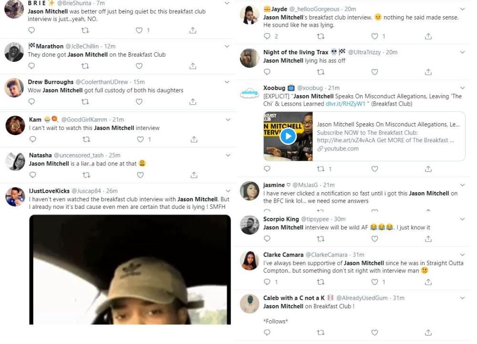Retweet Drew Burroughs' custody tweet
This screenshot has height=344, width=477.
pos(85,102)
